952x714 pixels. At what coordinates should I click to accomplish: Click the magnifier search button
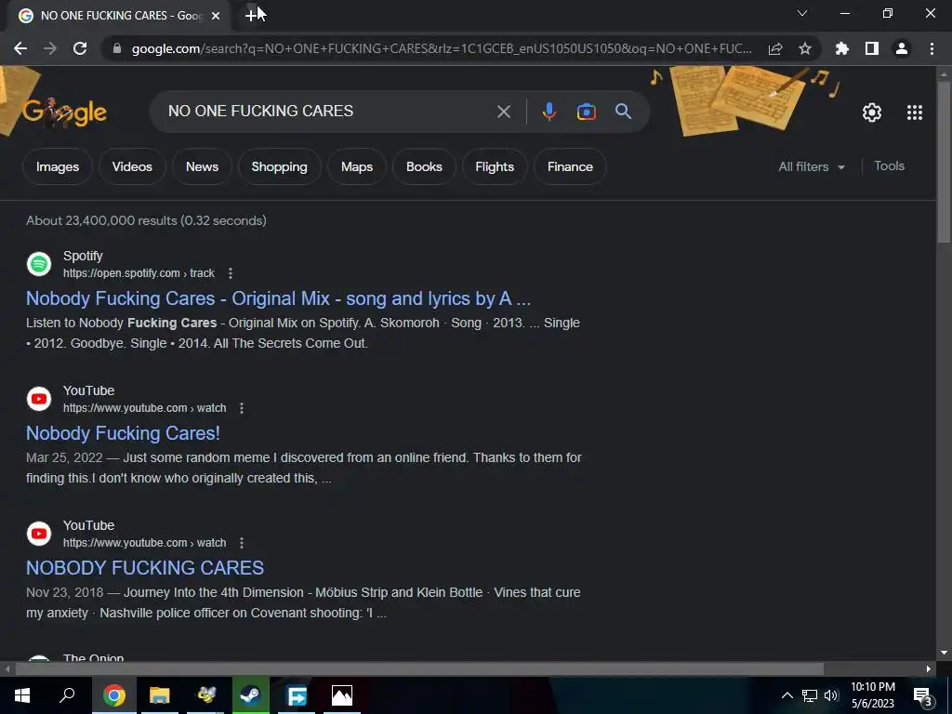coord(624,112)
